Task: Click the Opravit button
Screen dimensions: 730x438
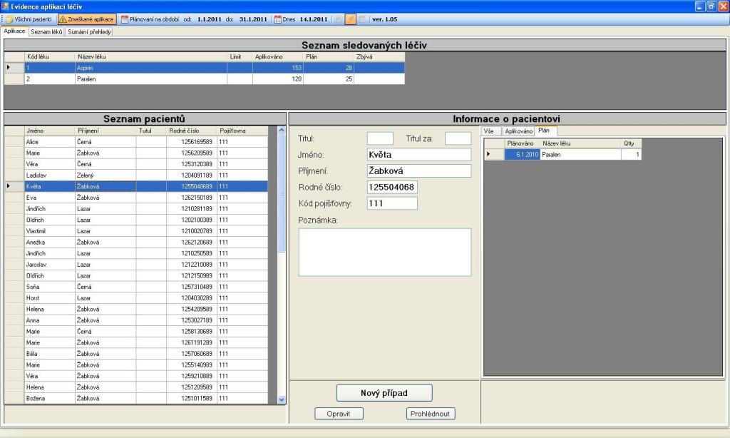Action: (x=339, y=413)
